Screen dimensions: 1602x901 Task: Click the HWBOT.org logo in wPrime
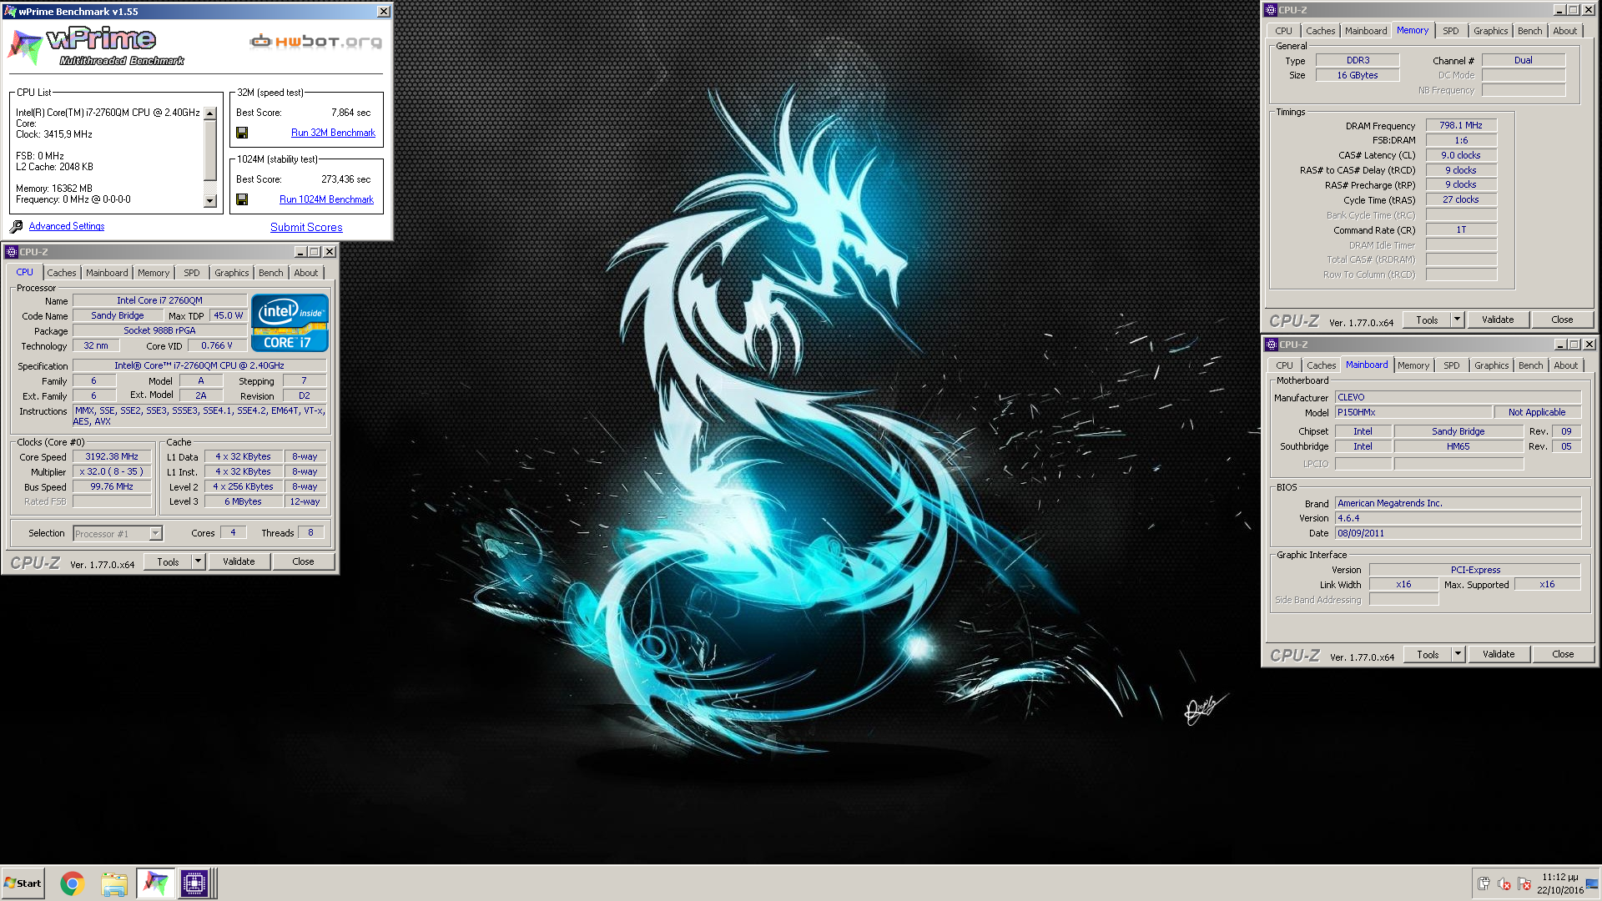316,41
